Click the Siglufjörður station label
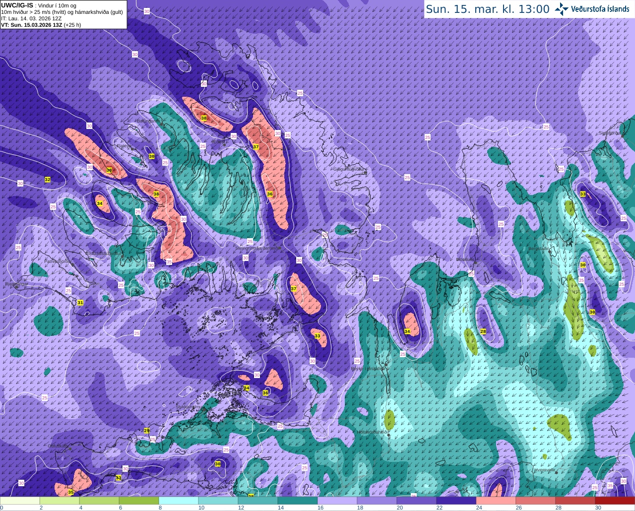 coord(610,133)
